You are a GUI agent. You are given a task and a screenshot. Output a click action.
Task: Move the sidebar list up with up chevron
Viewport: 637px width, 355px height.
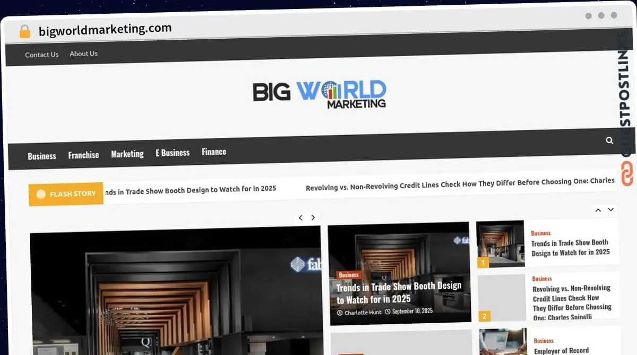tap(598, 210)
